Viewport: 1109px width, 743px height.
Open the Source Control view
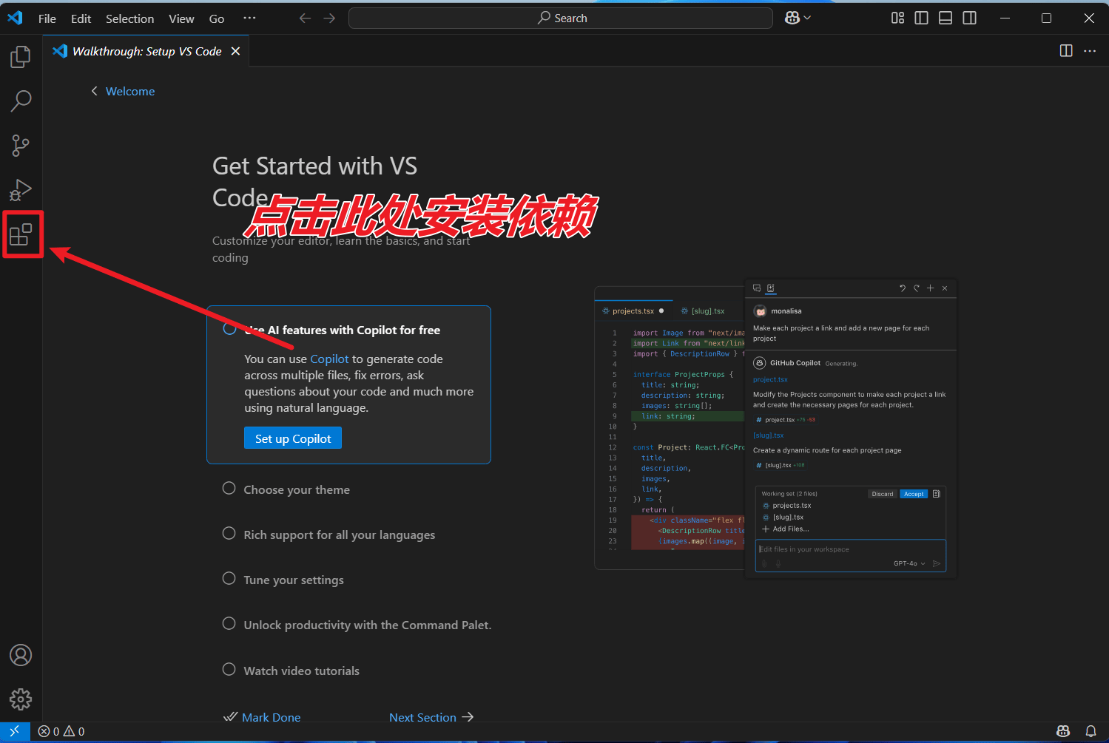pos(21,146)
